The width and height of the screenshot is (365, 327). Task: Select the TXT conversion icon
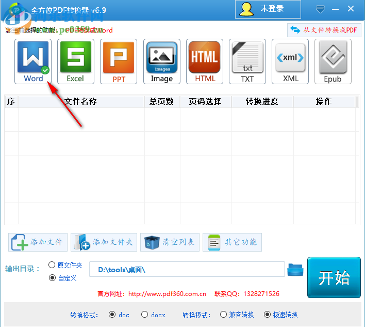click(x=247, y=61)
